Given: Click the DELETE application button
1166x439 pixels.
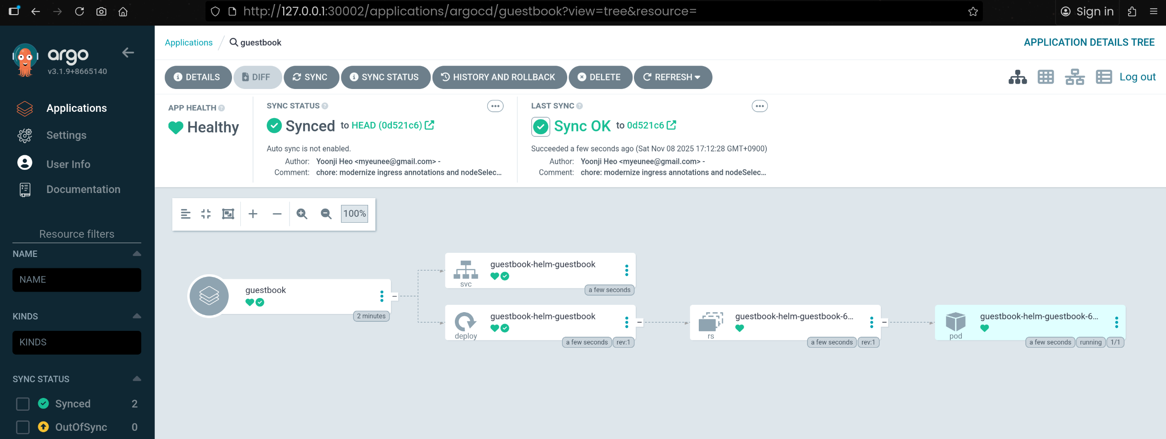Looking at the screenshot, I should point(600,77).
